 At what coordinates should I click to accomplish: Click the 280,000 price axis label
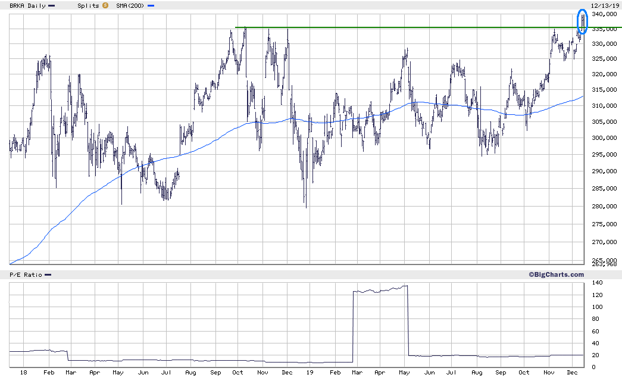(604, 206)
